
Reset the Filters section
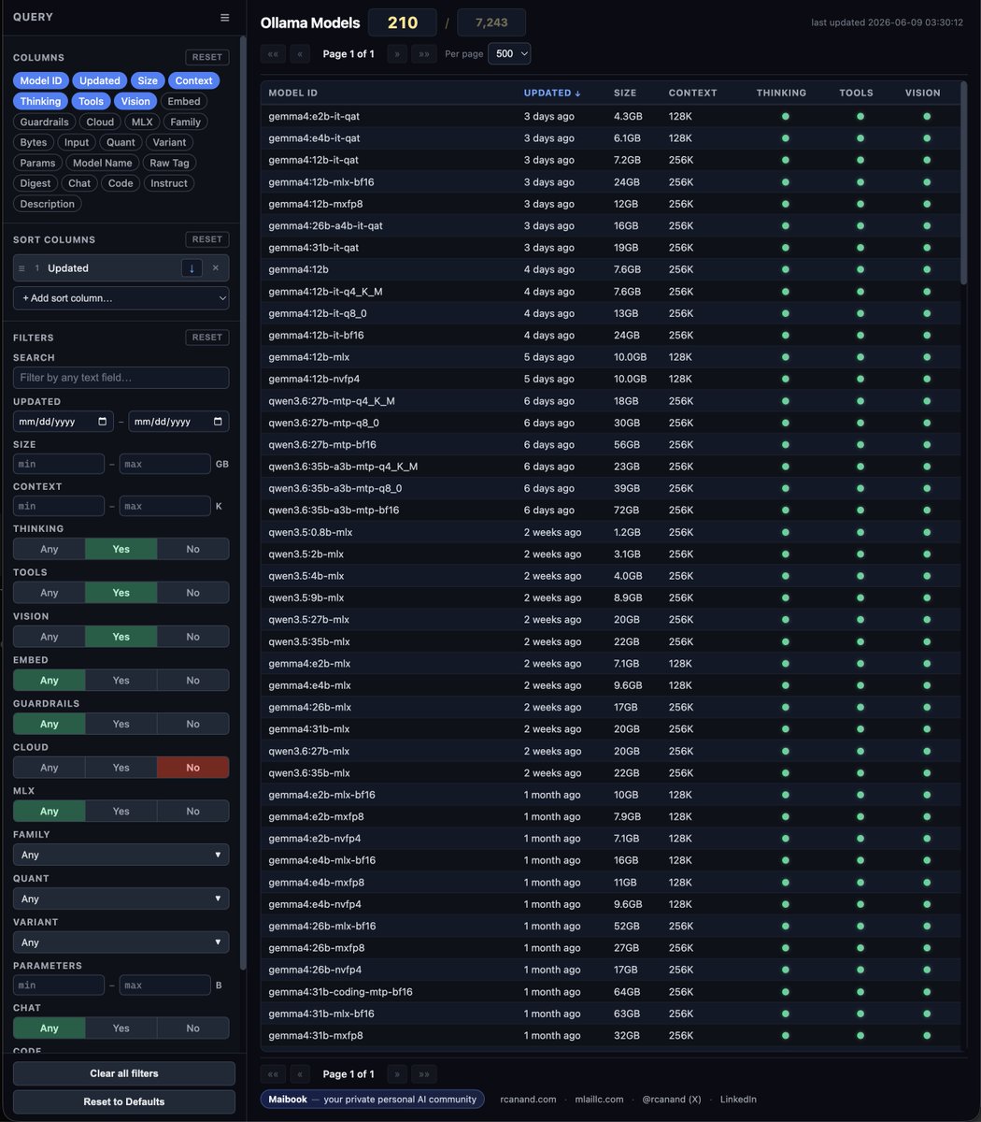tap(207, 338)
